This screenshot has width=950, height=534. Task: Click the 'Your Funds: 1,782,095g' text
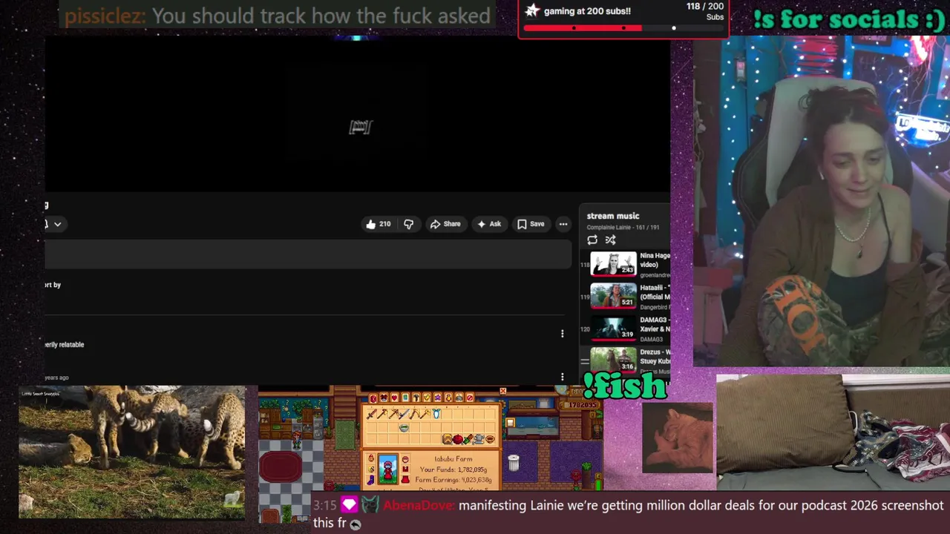453,469
